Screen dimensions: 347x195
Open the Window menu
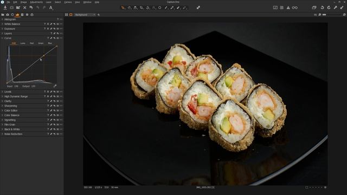[87, 2]
